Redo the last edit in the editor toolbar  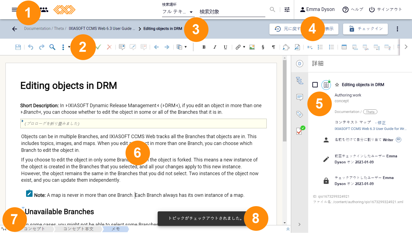(x=41, y=47)
